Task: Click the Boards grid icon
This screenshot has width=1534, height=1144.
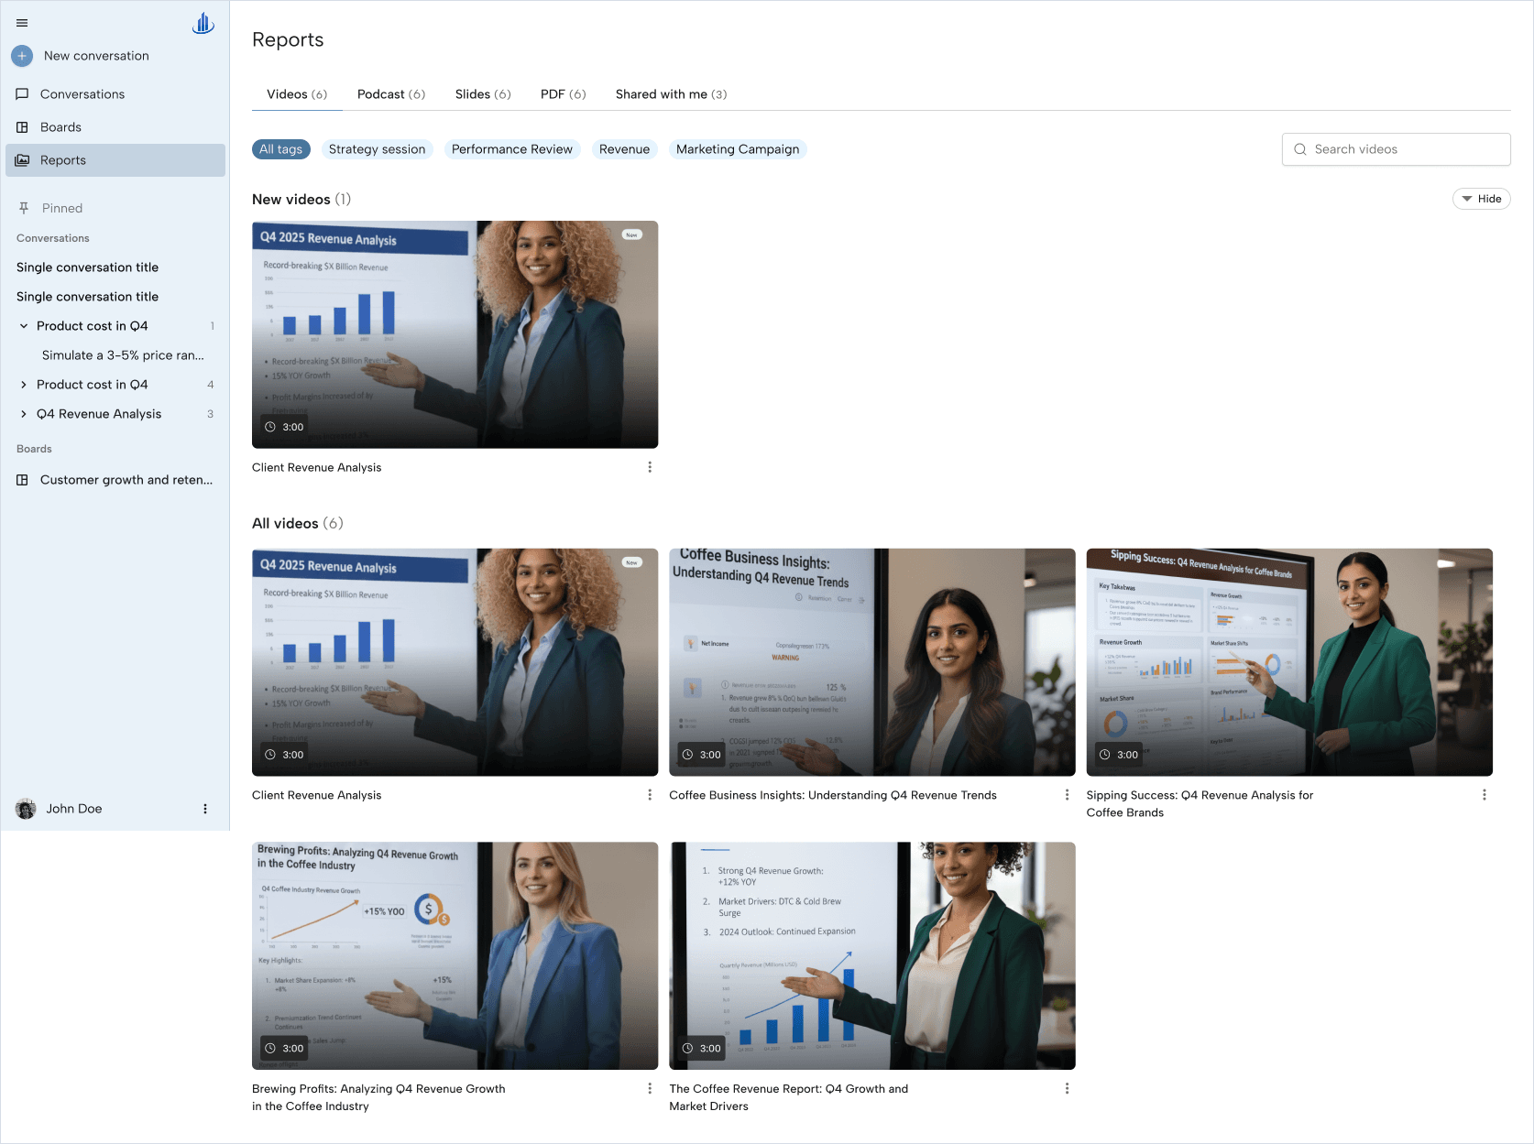Action: 22,127
